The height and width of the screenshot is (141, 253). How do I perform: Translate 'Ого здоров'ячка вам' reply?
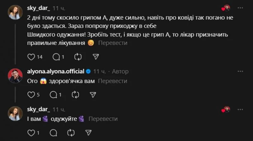click(x=112, y=81)
